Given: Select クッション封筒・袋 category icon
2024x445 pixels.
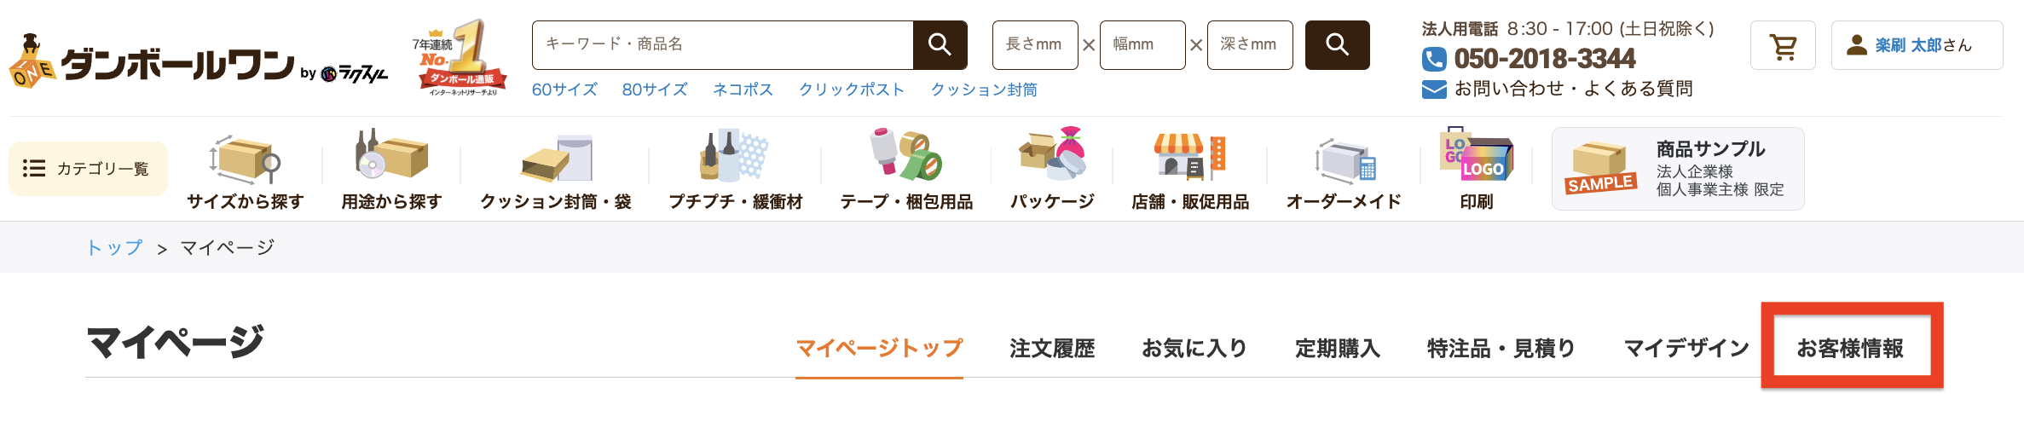Looking at the screenshot, I should pos(557,158).
